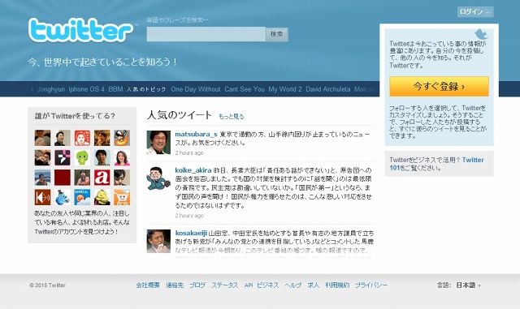Open kosakaeiji username link
520x309 pixels.
point(191,233)
